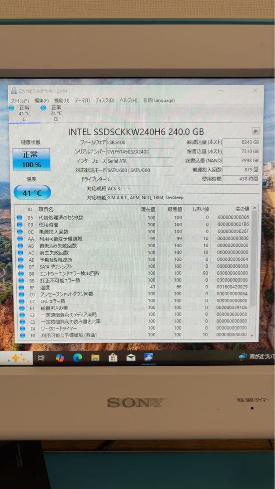Click the scroll up arrow of SMART list
Viewport: 275px width, 489px height.
pyautogui.click(x=255, y=208)
